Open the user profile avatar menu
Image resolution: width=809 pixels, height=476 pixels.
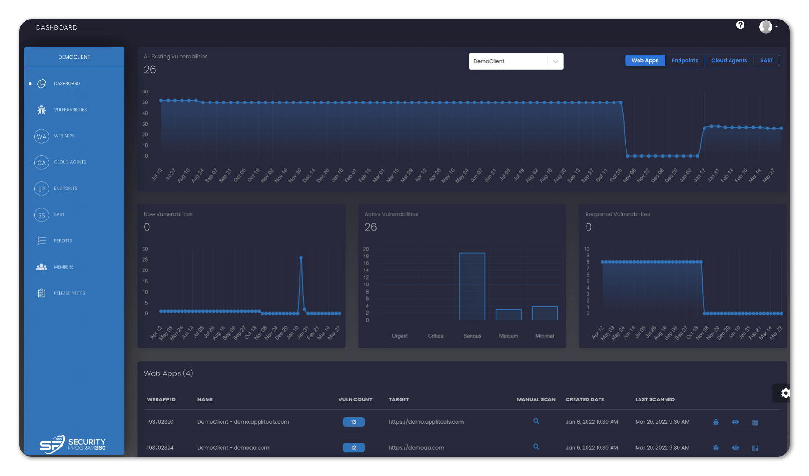(x=769, y=27)
